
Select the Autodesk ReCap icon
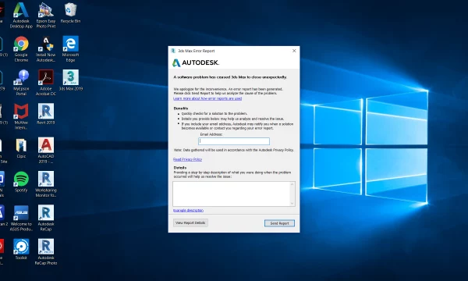(46, 218)
